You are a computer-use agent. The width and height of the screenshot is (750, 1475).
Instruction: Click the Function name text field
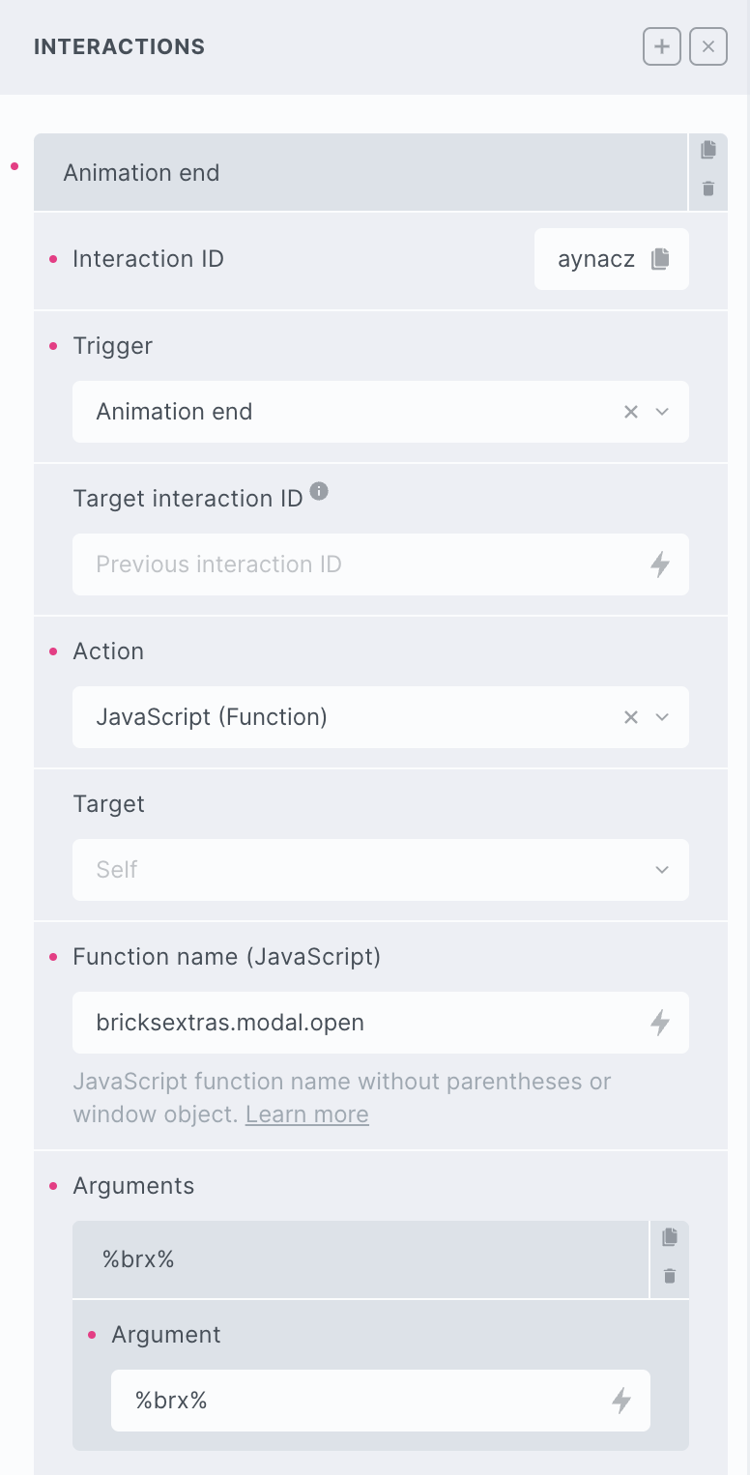tap(358, 1023)
